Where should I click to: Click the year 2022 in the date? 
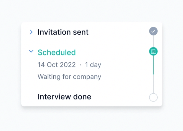pyautogui.click(x=67, y=65)
